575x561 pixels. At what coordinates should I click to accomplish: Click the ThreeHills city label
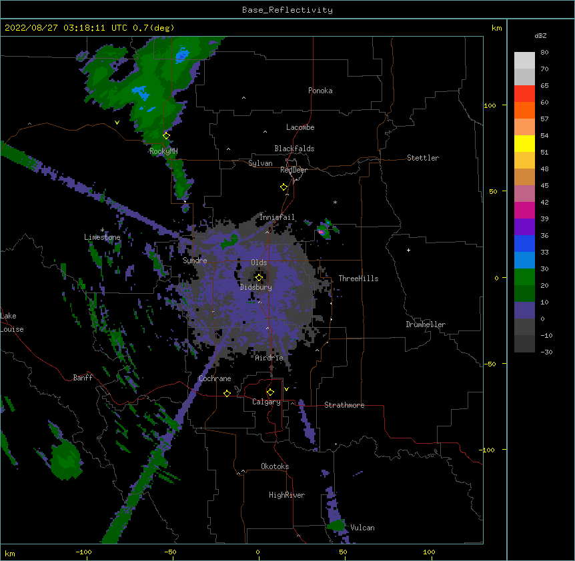[358, 279]
